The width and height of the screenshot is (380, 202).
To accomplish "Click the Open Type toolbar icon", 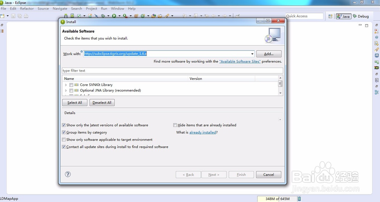I will coord(154,16).
